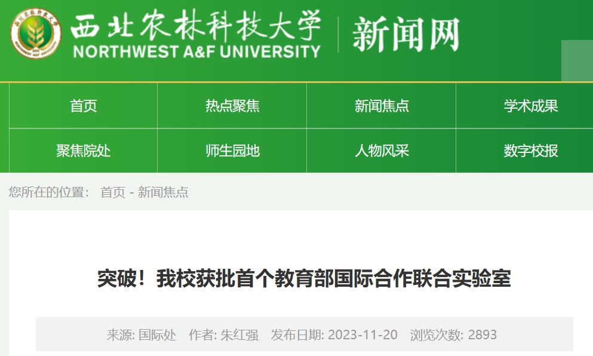The width and height of the screenshot is (593, 356).
Task: Select 新闻焦点 in the green navigation bar
Action: click(x=382, y=106)
